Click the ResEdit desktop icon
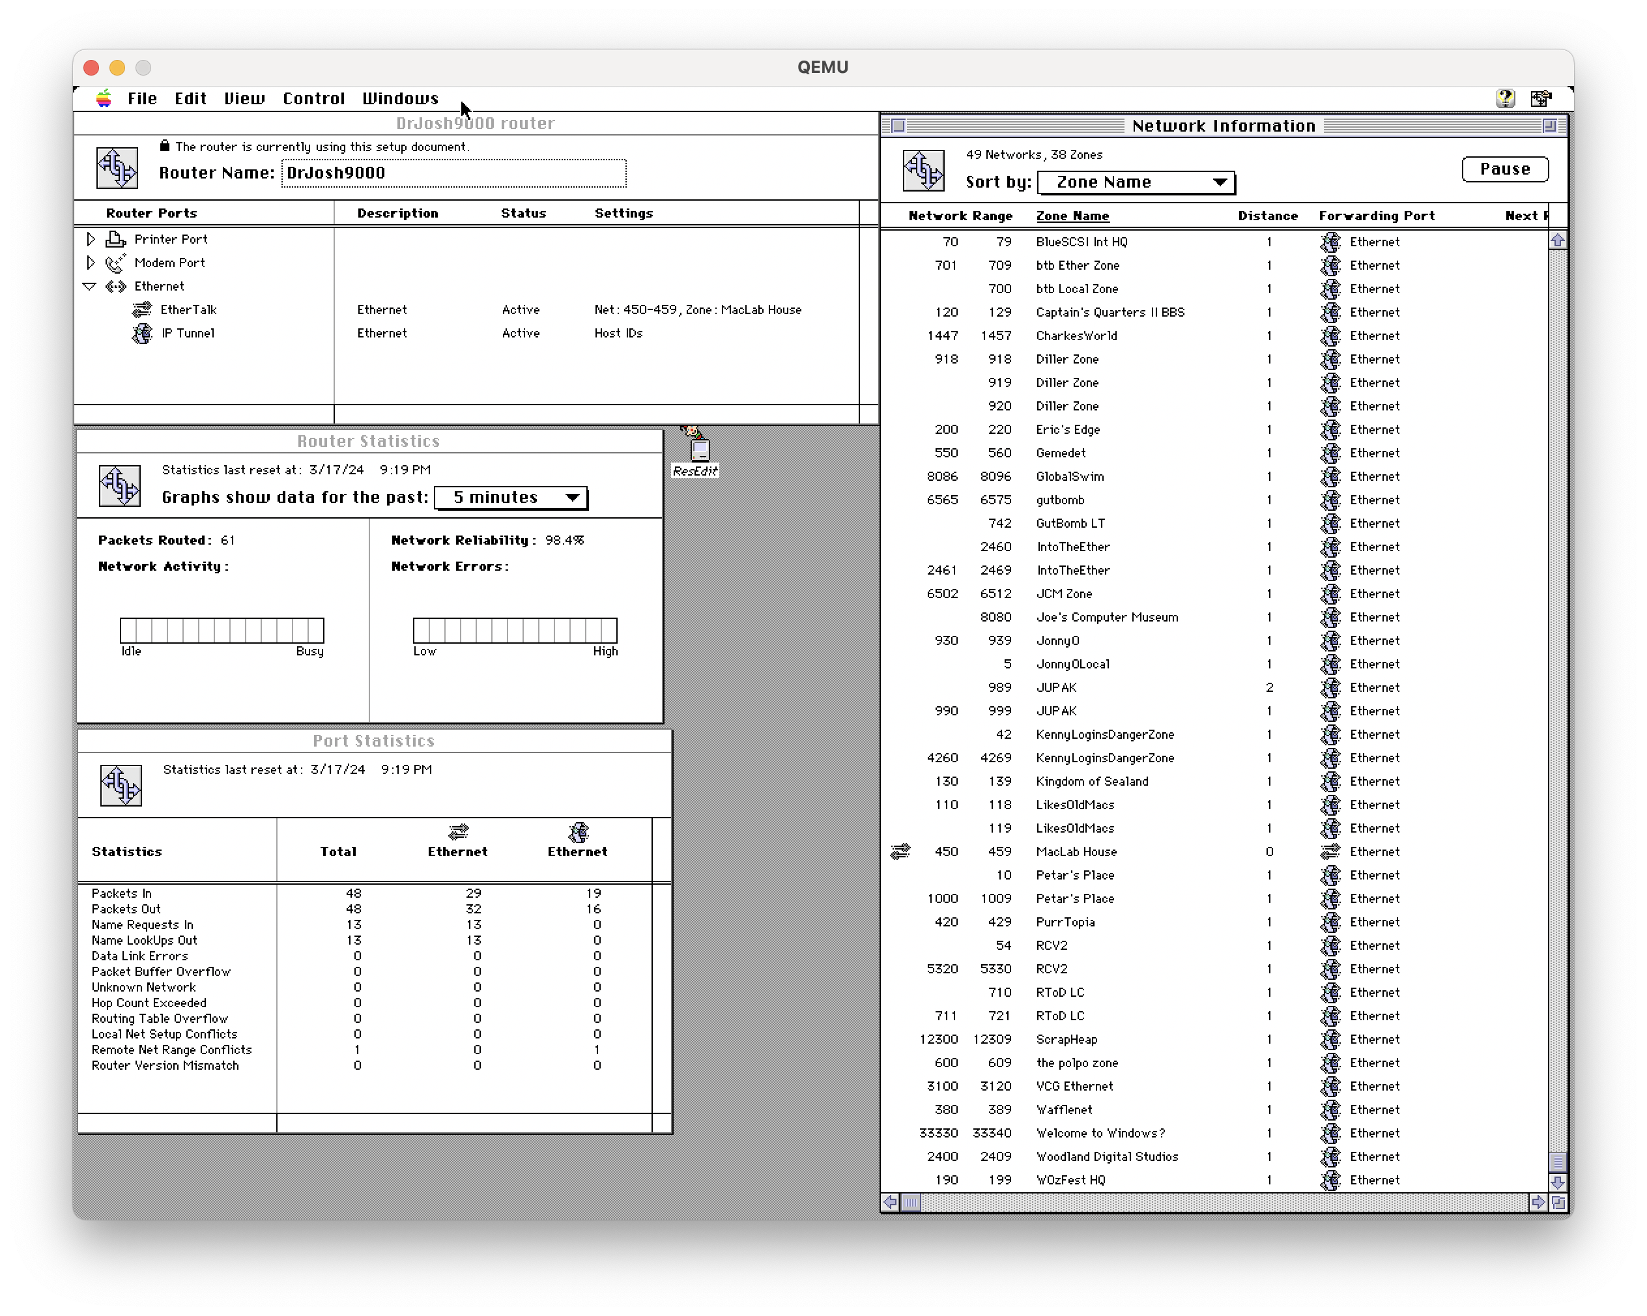 click(x=695, y=452)
